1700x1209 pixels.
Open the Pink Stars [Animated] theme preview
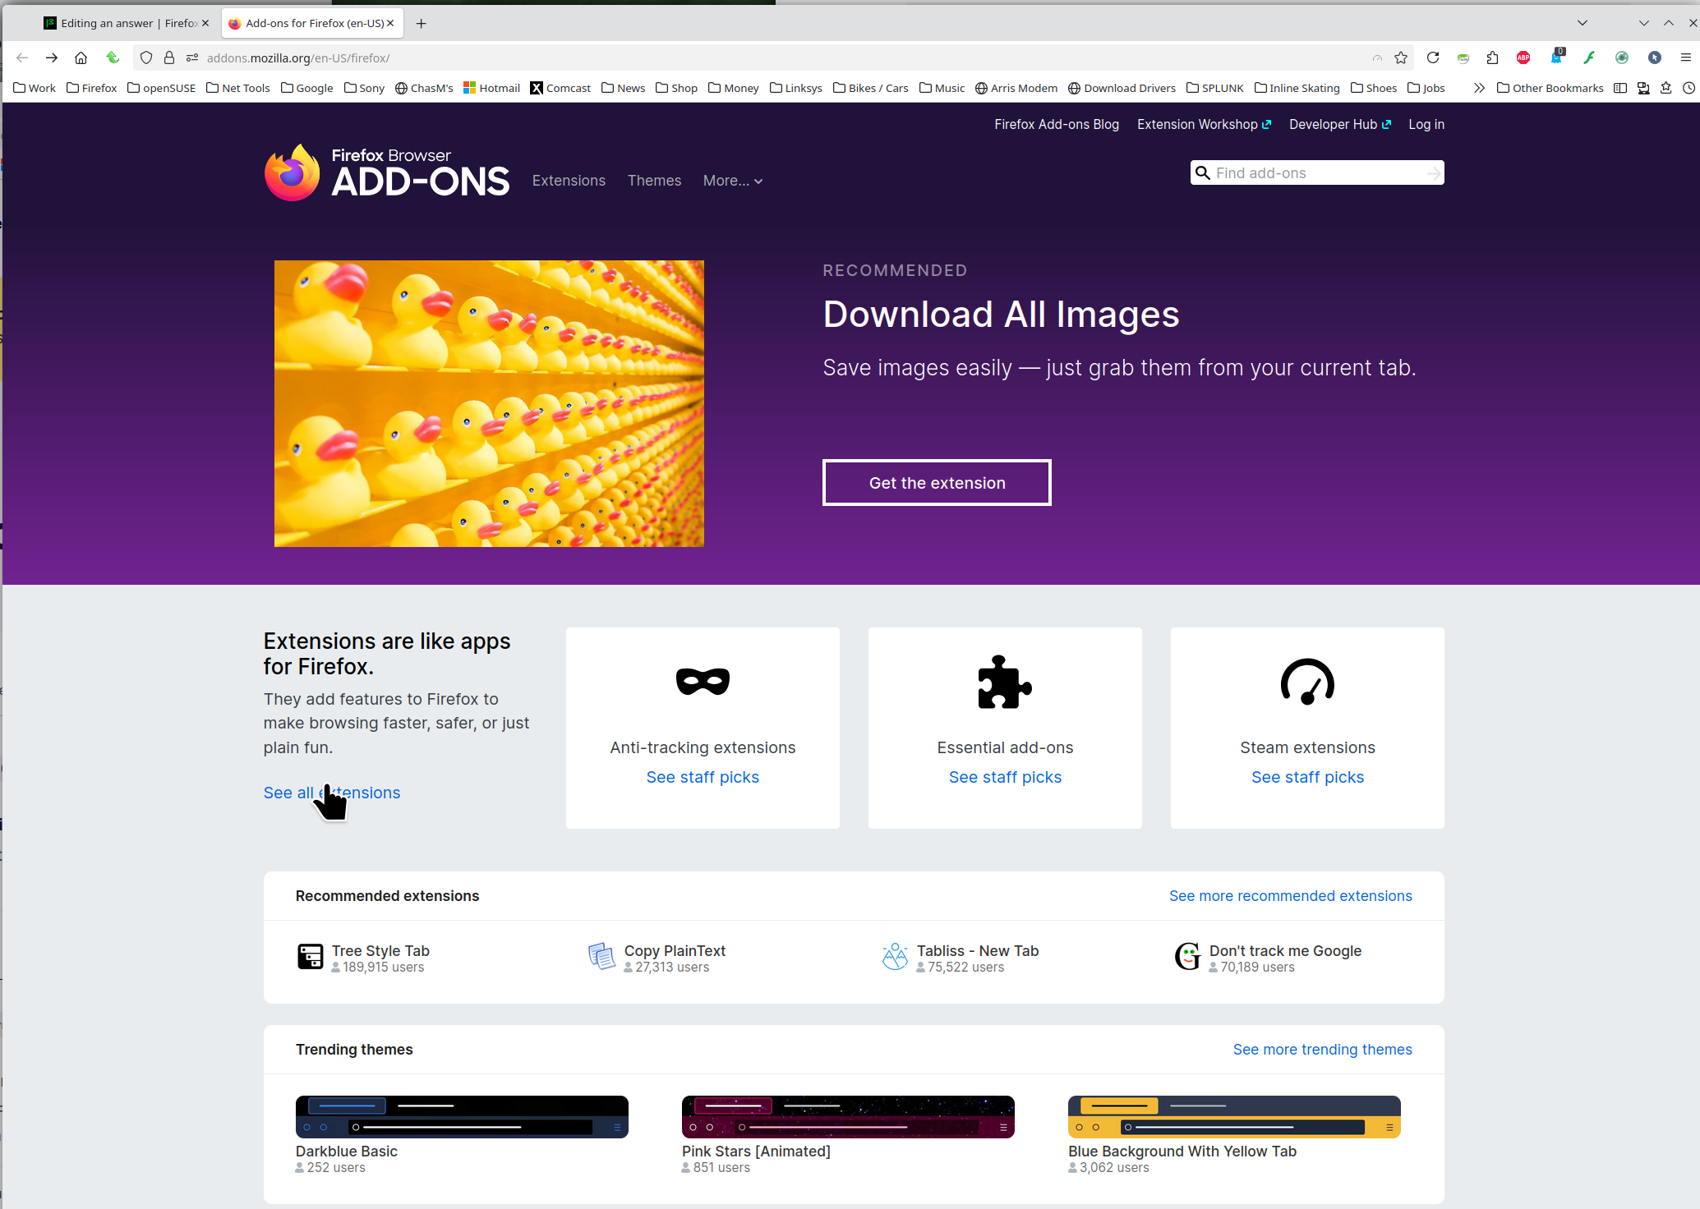point(848,1117)
